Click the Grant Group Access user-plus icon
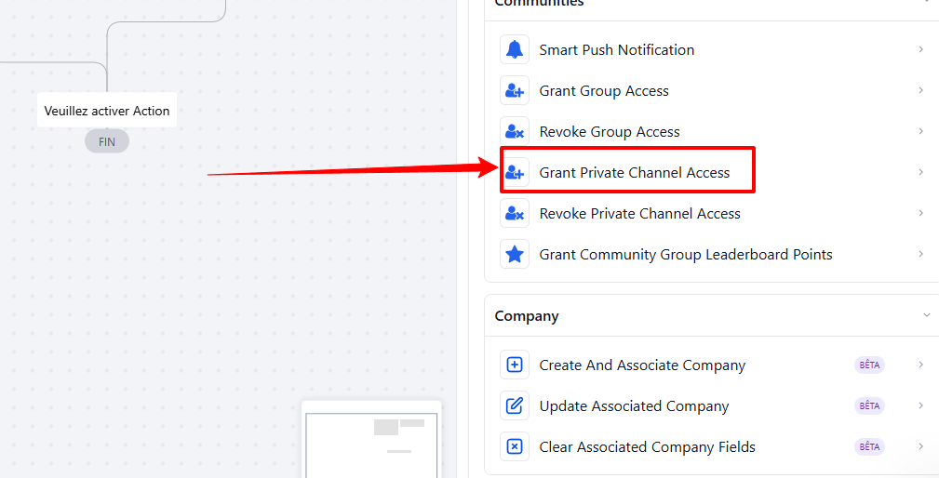 515,91
